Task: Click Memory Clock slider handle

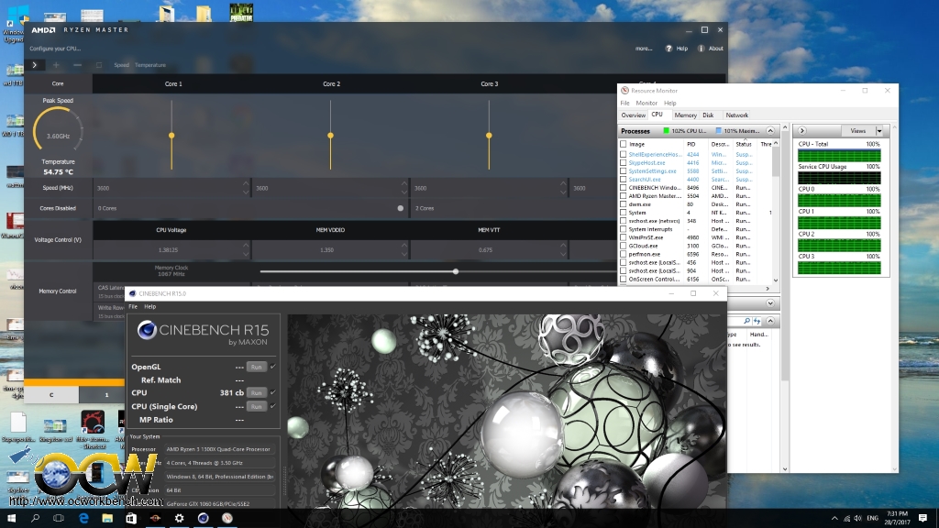Action: click(456, 271)
